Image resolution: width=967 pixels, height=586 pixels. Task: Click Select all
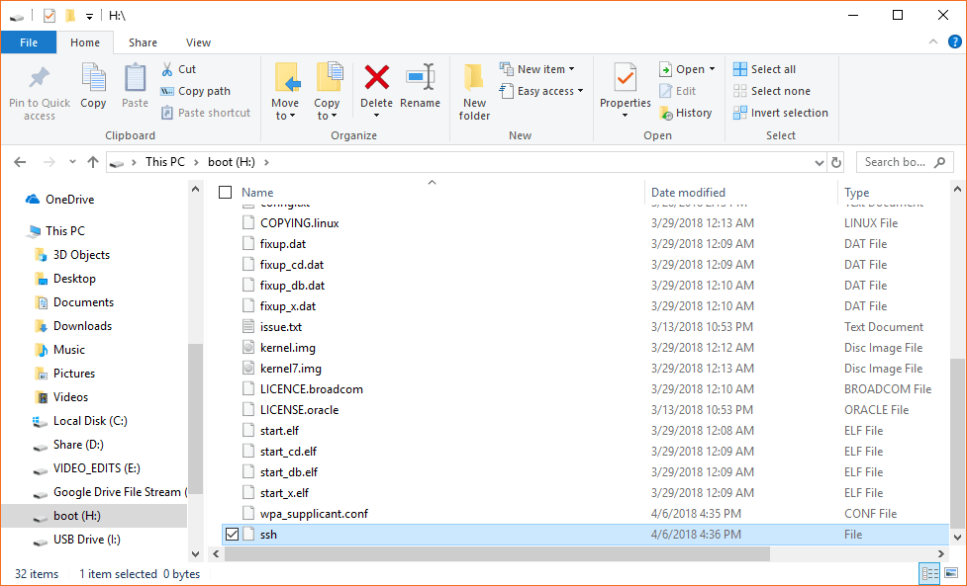point(765,69)
